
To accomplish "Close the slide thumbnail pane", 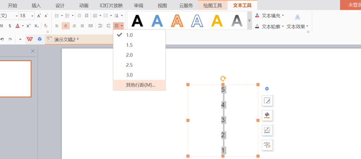I will pos(33,51).
